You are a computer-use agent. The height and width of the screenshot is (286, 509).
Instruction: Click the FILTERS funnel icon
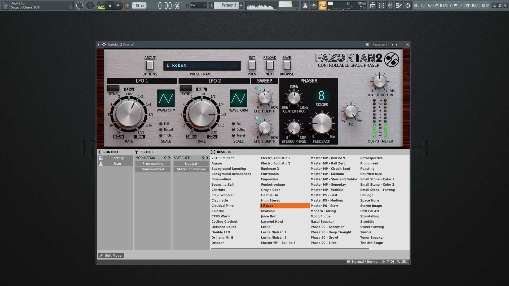pyautogui.click(x=137, y=152)
